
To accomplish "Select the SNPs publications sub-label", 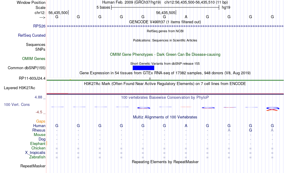I will (x=40, y=49).
